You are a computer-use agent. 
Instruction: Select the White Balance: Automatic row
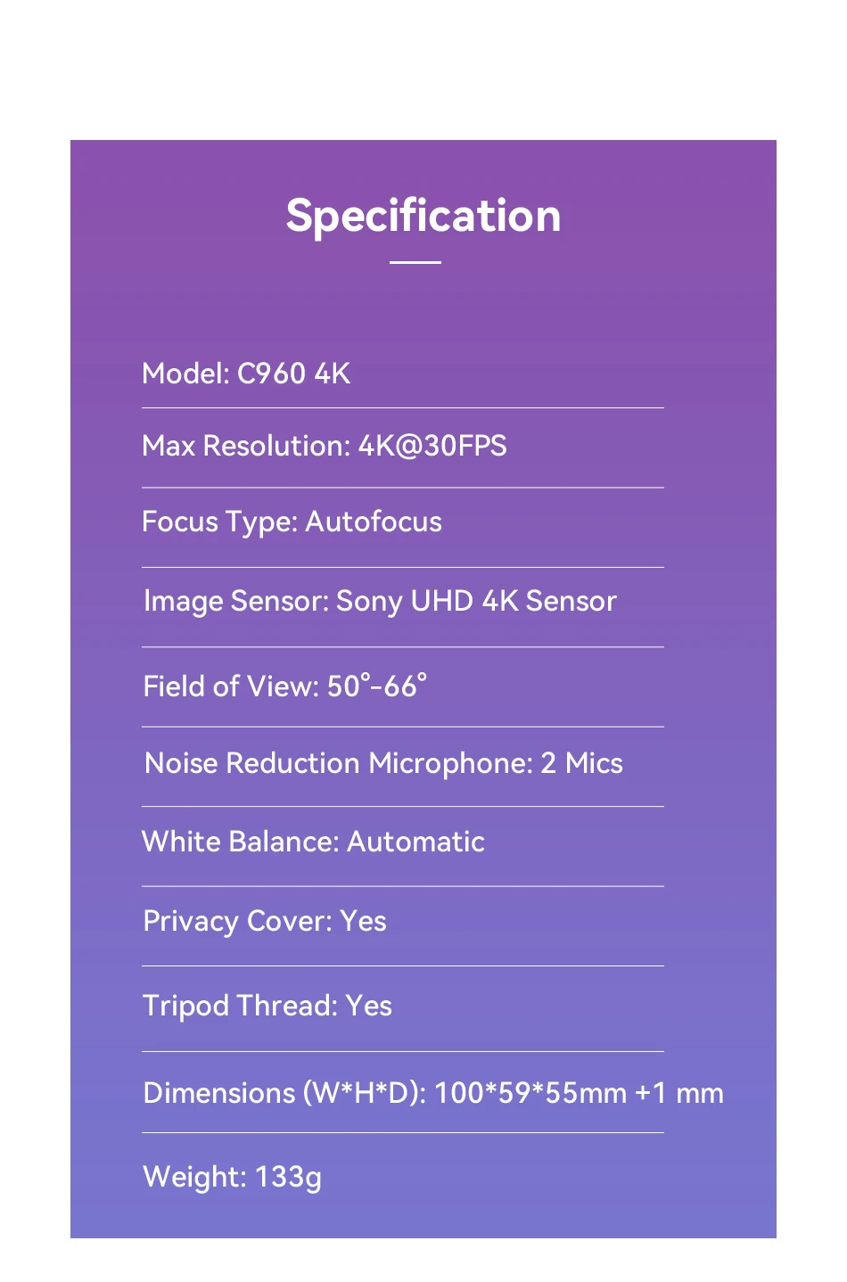coord(313,842)
